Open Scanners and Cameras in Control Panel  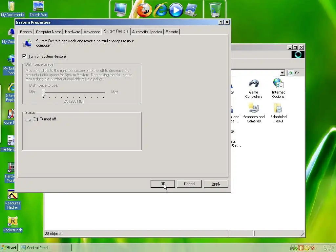click(254, 113)
